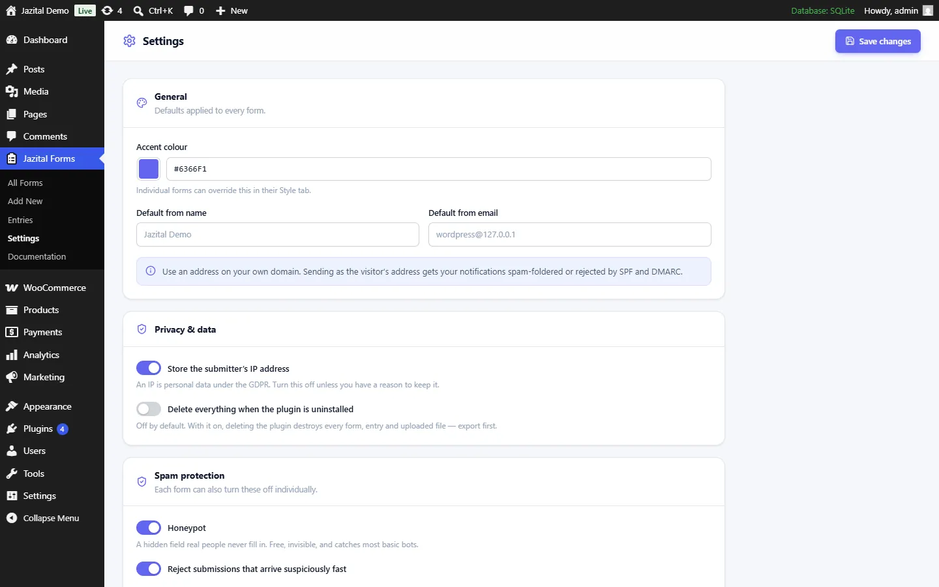Click the Posts pushpin icon
The height and width of the screenshot is (587, 939).
(12, 69)
